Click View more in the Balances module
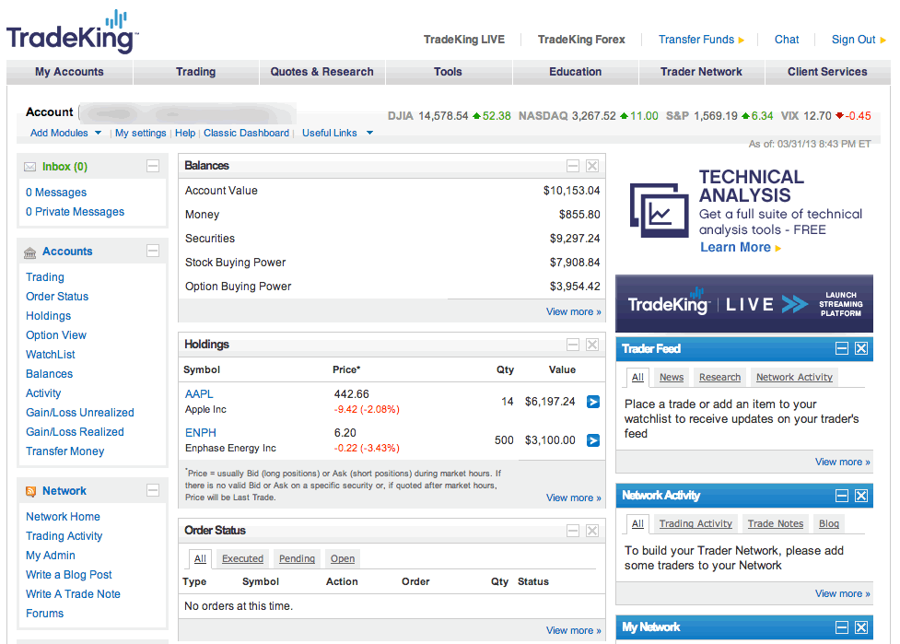The width and height of the screenshot is (900, 644). click(573, 311)
